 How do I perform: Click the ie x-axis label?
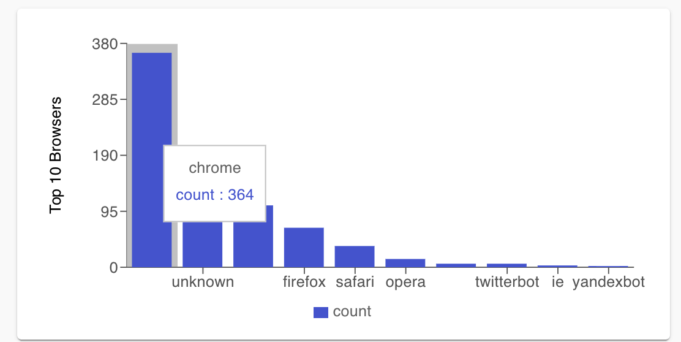(x=557, y=283)
